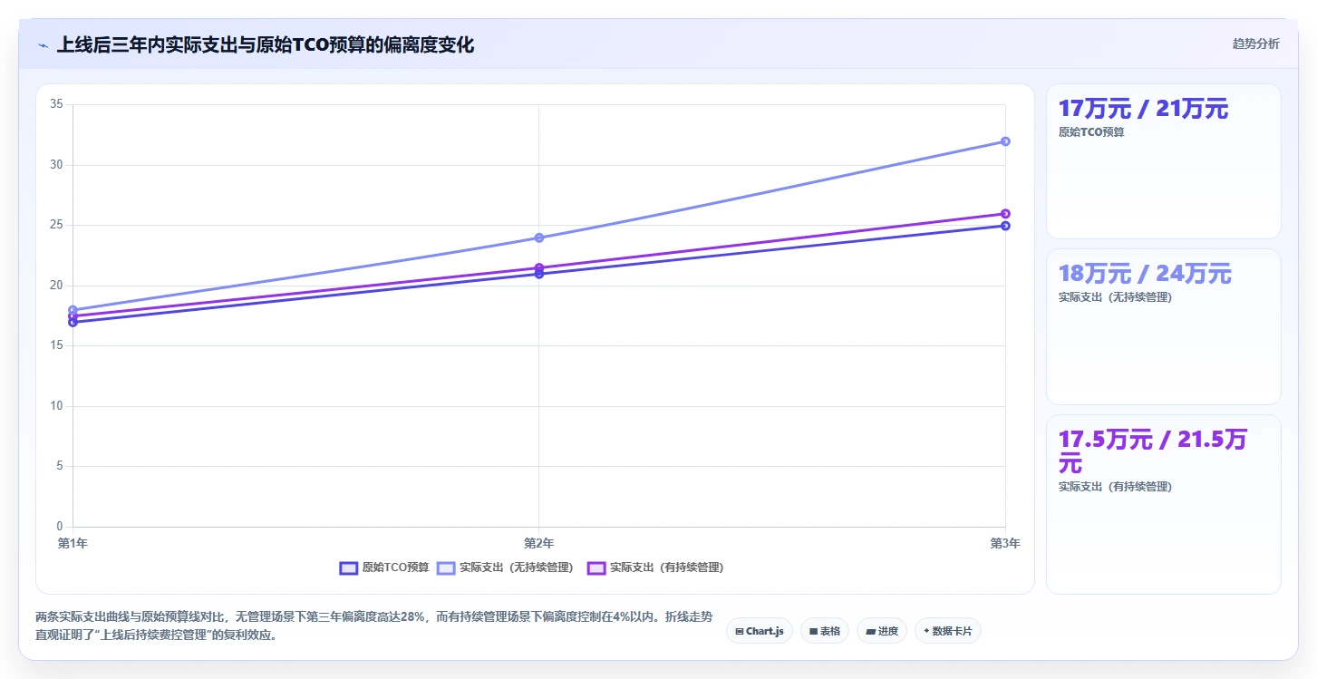Click the y-axis value 35

pos(56,104)
